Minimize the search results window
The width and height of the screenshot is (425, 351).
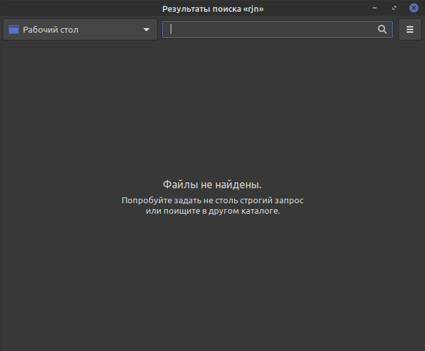pyautogui.click(x=375, y=8)
